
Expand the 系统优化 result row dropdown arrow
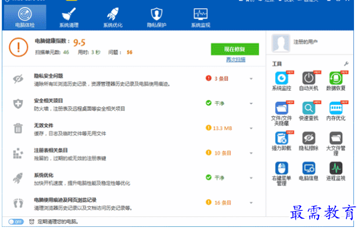pyautogui.click(x=251, y=178)
